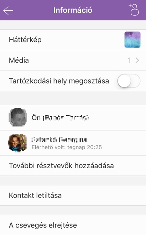Tap the second participant's colorful avatar
Viewport: 146px width, 235px height.
(17, 143)
